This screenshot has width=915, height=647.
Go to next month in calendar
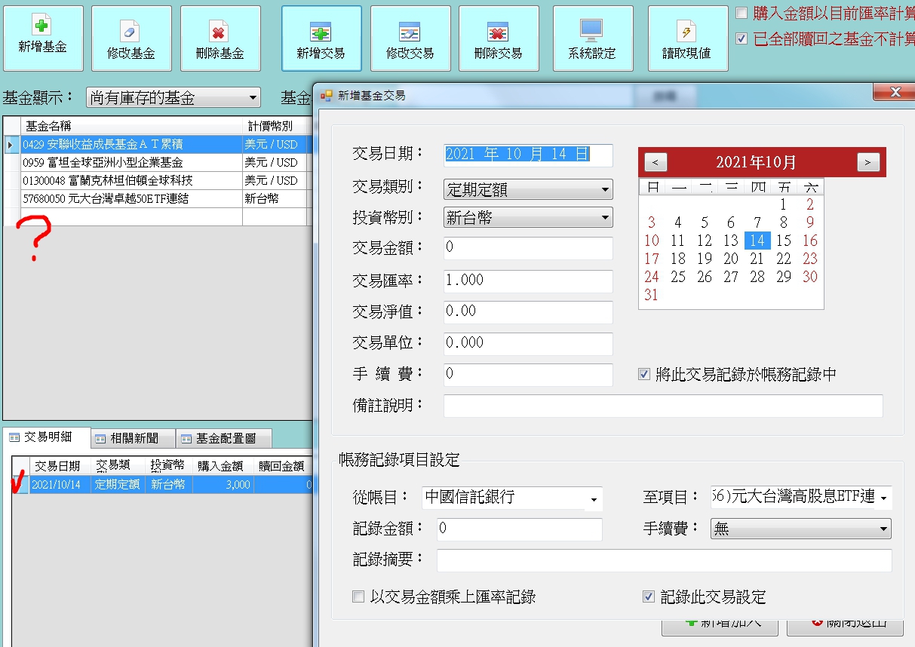tap(868, 162)
